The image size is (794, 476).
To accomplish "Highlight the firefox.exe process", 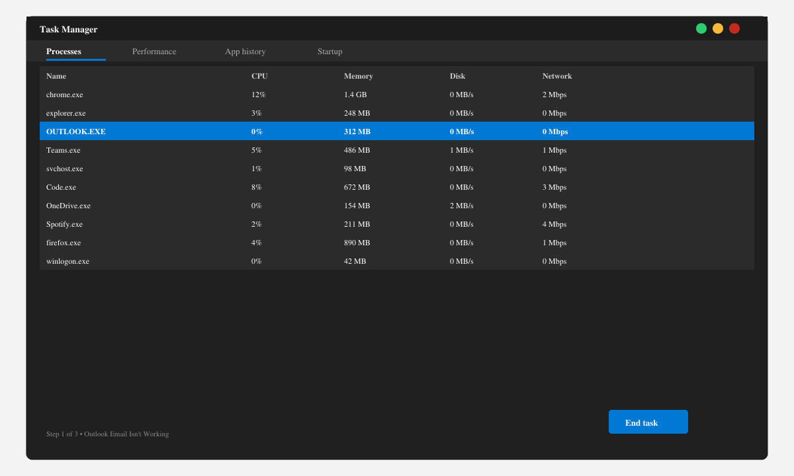I will (397, 243).
